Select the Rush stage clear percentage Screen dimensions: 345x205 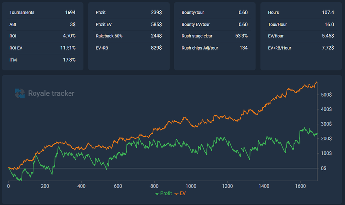click(x=241, y=36)
